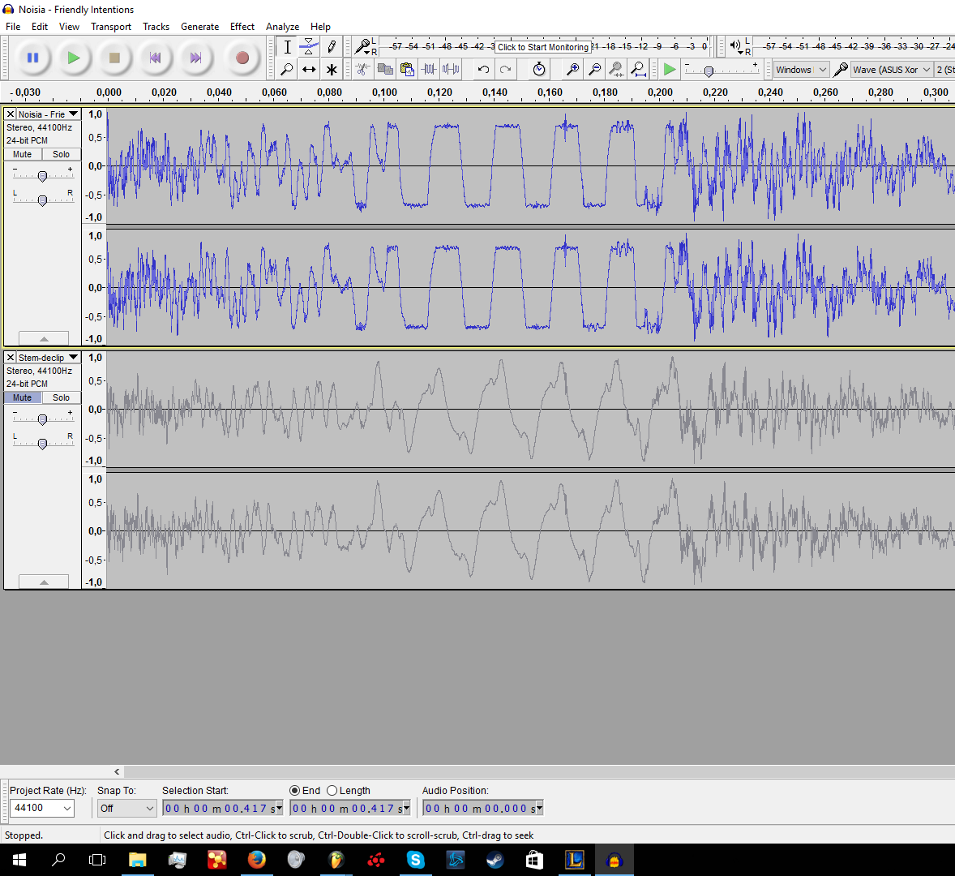Viewport: 955px width, 876px height.
Task: Open the Help menu
Action: (x=320, y=27)
